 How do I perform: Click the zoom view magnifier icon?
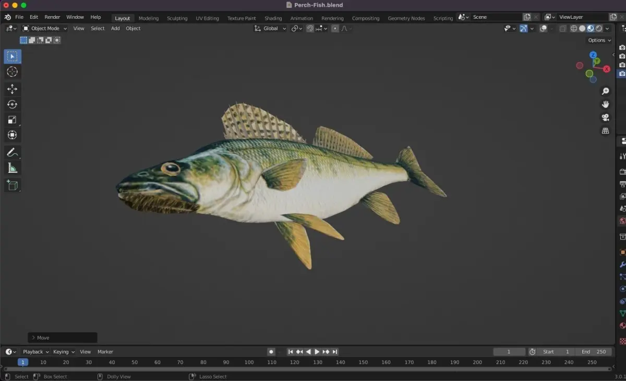605,91
